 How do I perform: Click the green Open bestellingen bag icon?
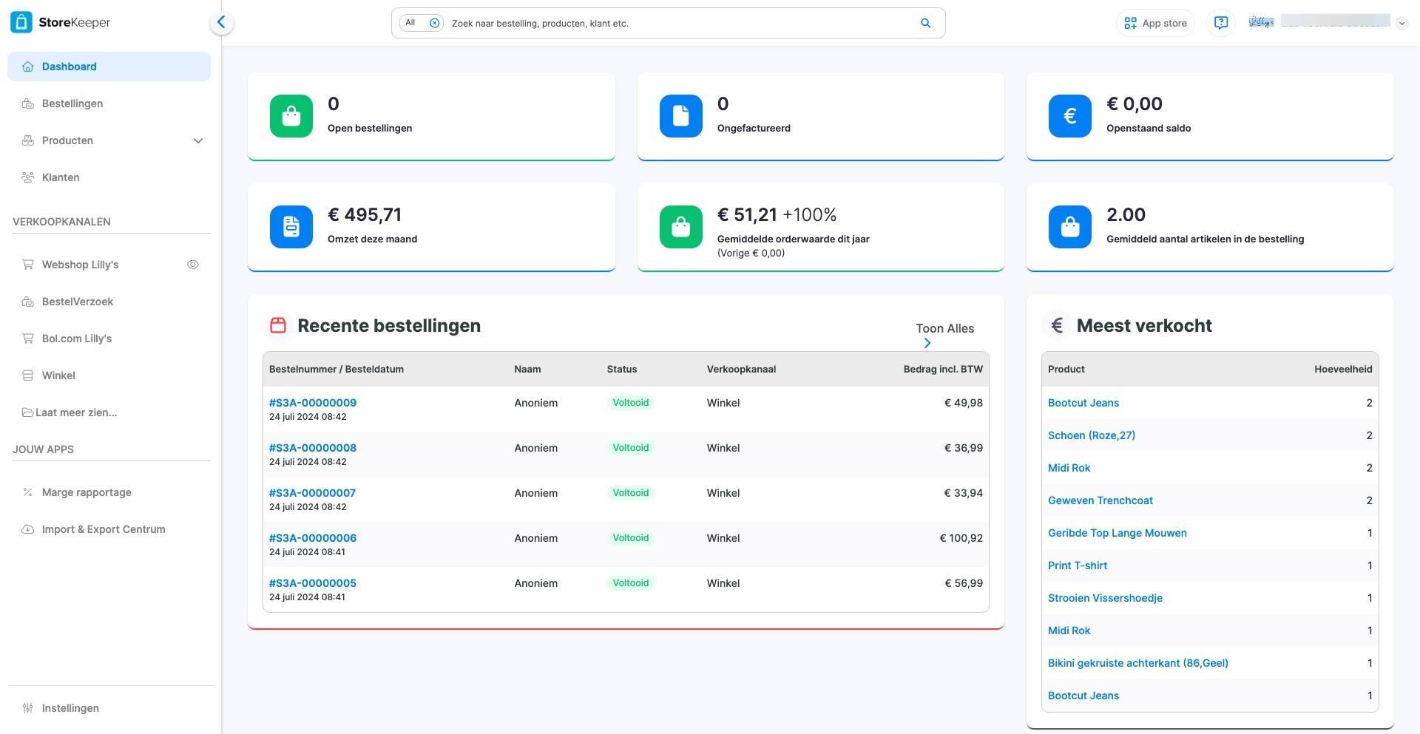pos(291,116)
